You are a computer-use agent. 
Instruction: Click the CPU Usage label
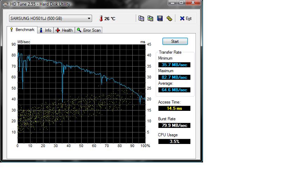[x=168, y=135]
